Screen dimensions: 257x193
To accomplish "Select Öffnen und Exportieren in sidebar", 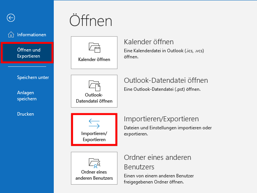I will (29, 53).
